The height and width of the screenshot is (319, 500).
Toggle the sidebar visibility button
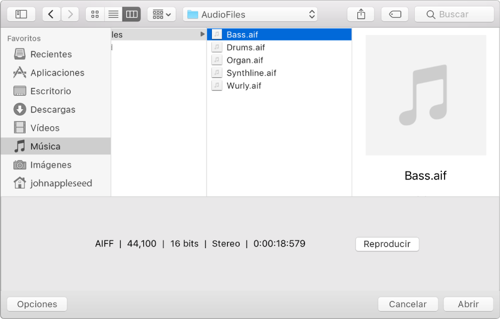point(21,14)
